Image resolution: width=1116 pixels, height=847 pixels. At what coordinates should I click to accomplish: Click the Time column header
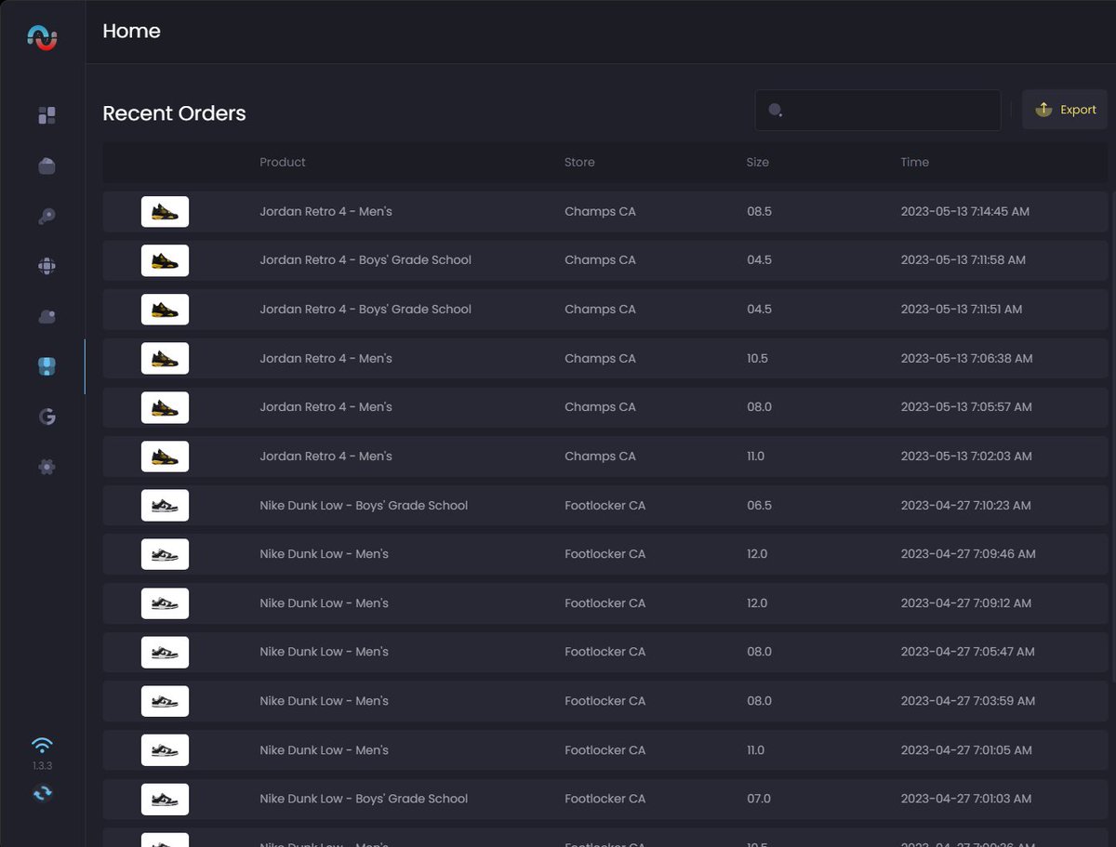(x=915, y=162)
